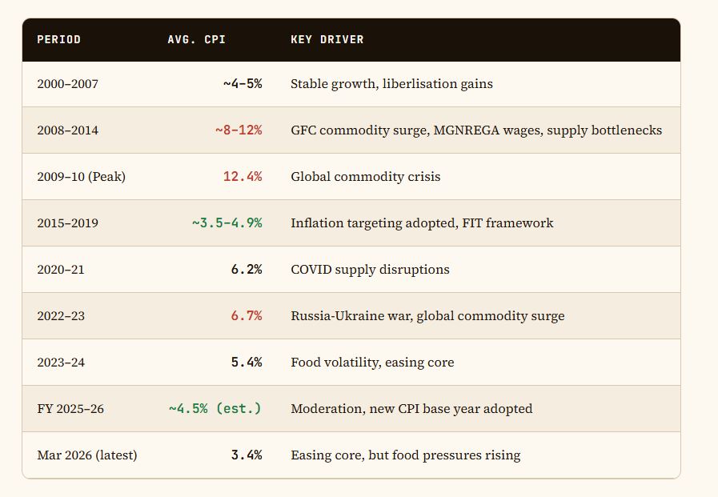Select the 2022–23 period cell
This screenshot has width=718, height=497.
click(x=61, y=316)
